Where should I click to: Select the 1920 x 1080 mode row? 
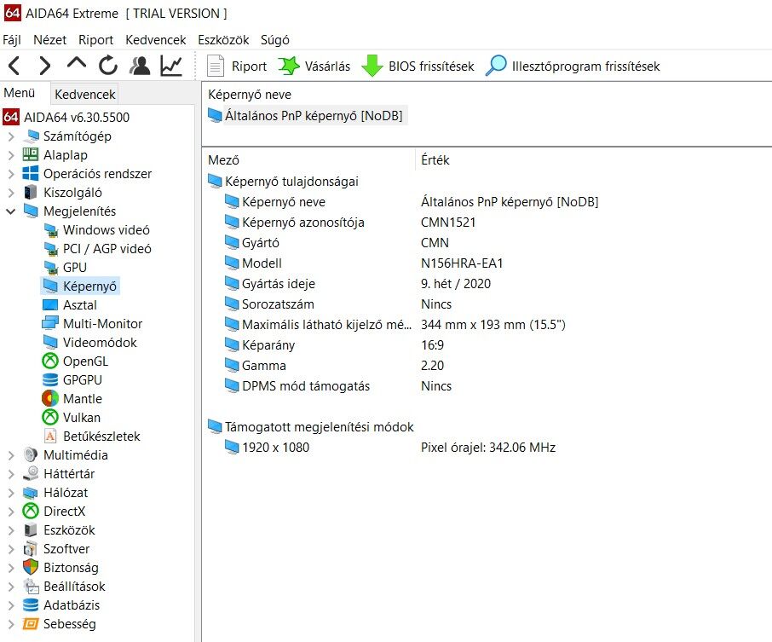tap(390, 448)
